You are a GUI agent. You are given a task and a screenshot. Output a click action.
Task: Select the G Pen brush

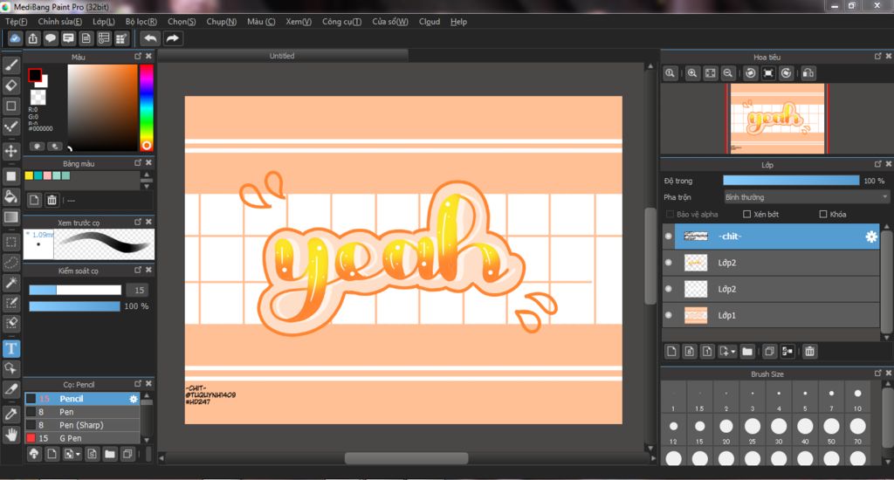coord(82,438)
